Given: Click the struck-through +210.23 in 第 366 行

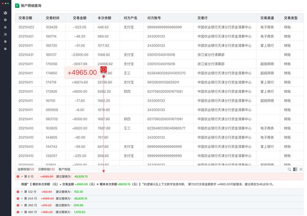Looking at the screenshot, I should [x=46, y=205].
